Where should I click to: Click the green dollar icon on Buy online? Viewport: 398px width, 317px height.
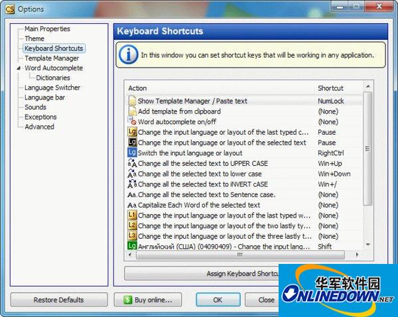(127, 300)
